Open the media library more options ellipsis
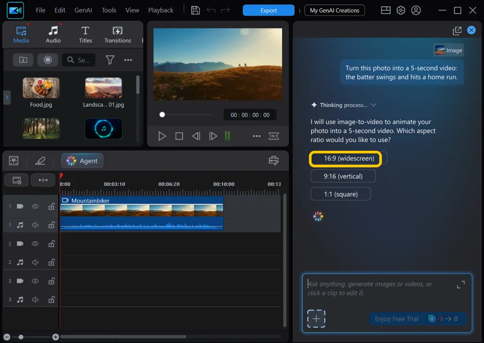 click(128, 60)
